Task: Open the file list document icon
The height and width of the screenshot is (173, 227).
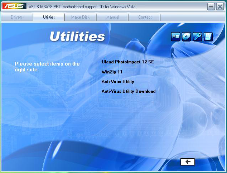Action: point(208,37)
